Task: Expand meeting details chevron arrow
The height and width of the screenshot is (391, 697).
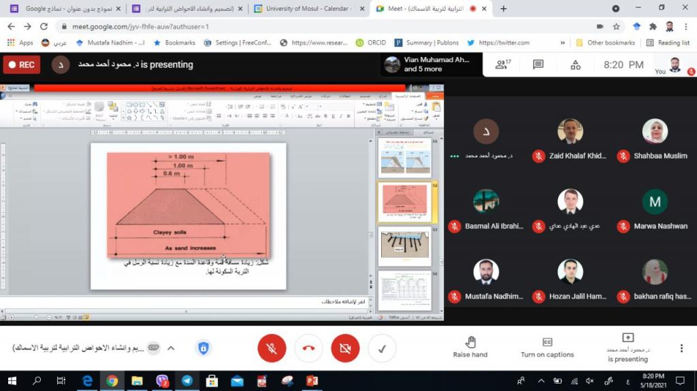Action: point(171,348)
